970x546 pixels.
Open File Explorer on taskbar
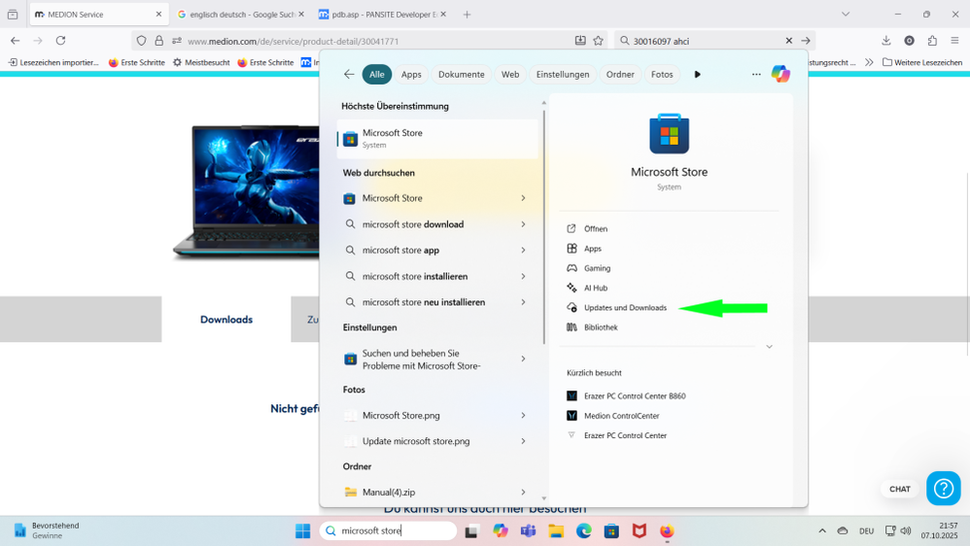coord(556,530)
